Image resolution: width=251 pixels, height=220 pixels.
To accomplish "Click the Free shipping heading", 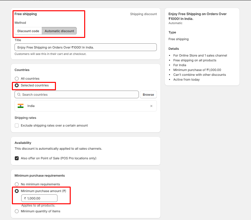I will pos(26,14).
